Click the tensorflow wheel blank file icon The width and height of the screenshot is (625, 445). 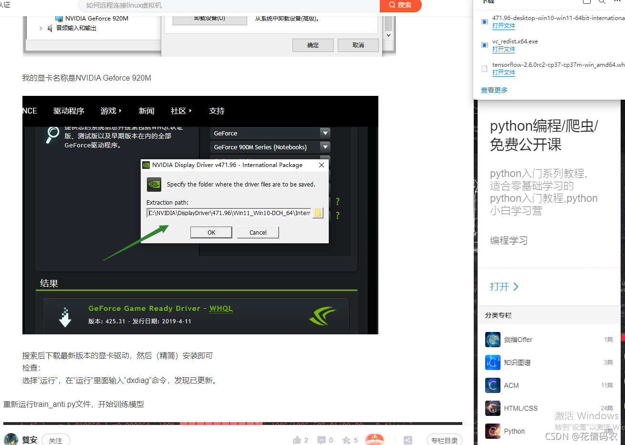coord(484,69)
